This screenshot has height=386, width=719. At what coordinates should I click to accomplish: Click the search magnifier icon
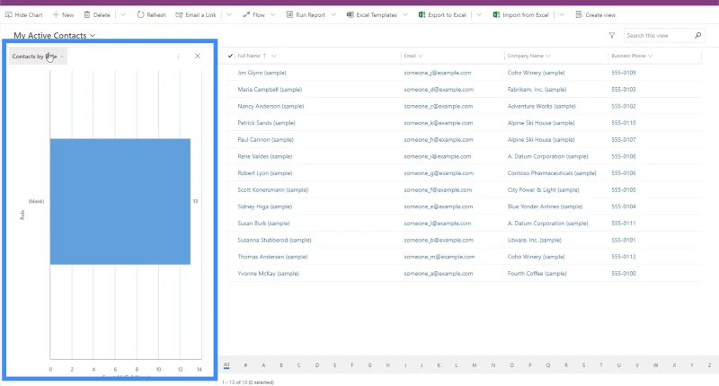pos(698,35)
